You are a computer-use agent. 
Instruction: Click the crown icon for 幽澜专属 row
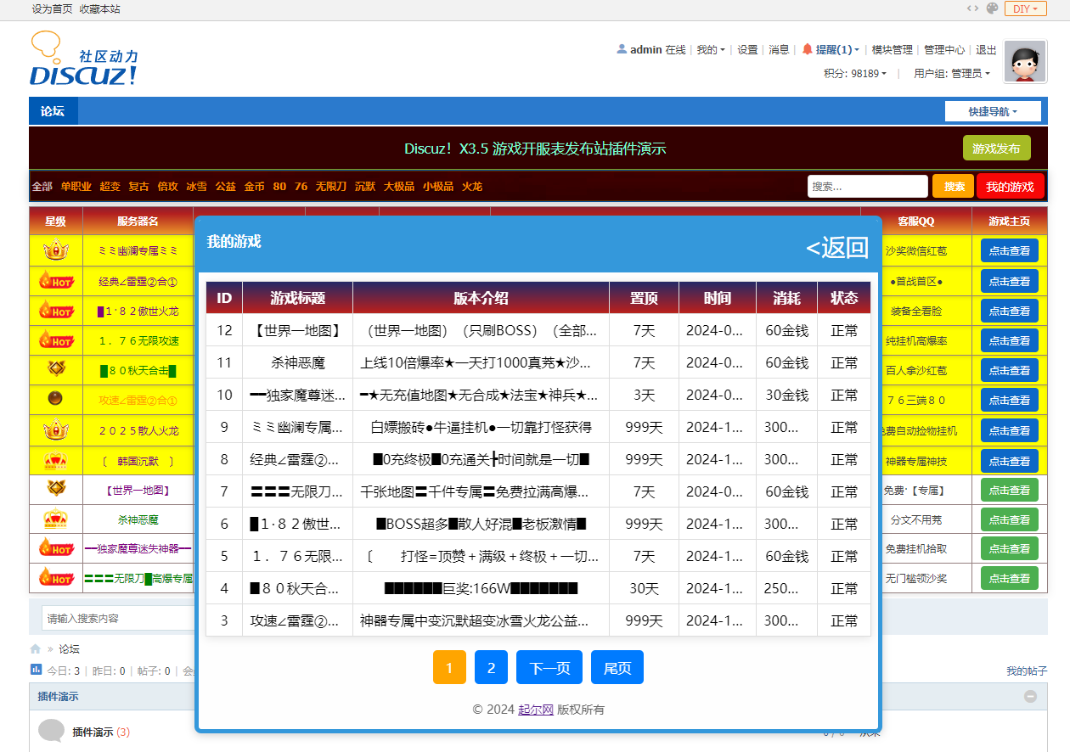56,250
